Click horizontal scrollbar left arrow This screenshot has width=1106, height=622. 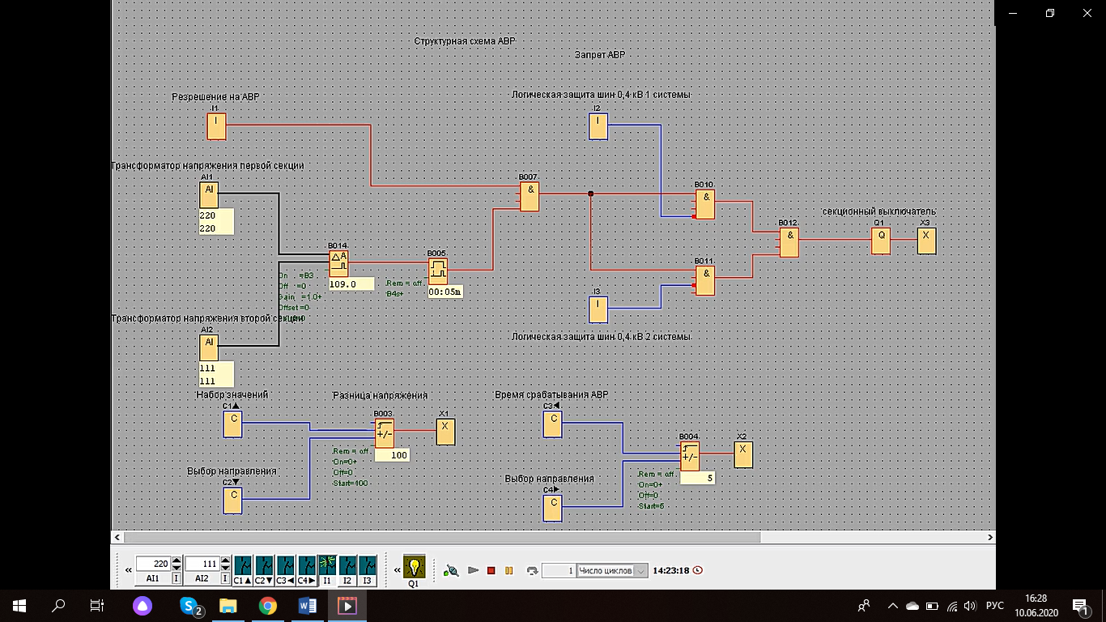click(x=117, y=537)
